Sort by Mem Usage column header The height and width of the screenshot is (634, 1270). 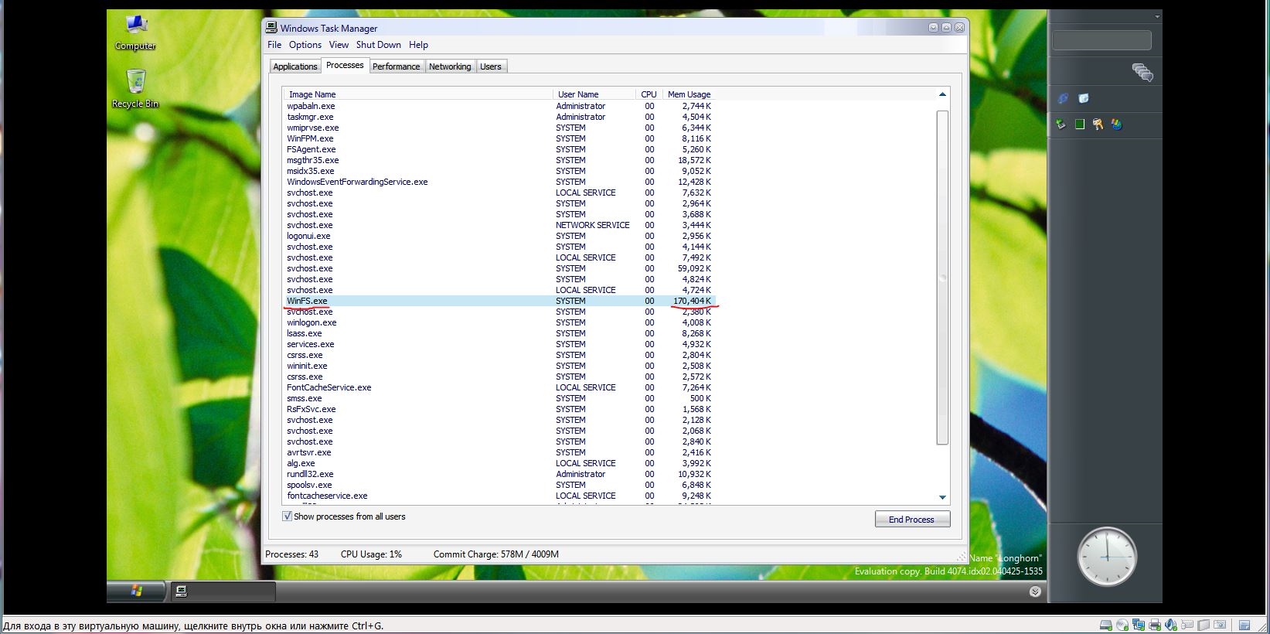tap(689, 94)
